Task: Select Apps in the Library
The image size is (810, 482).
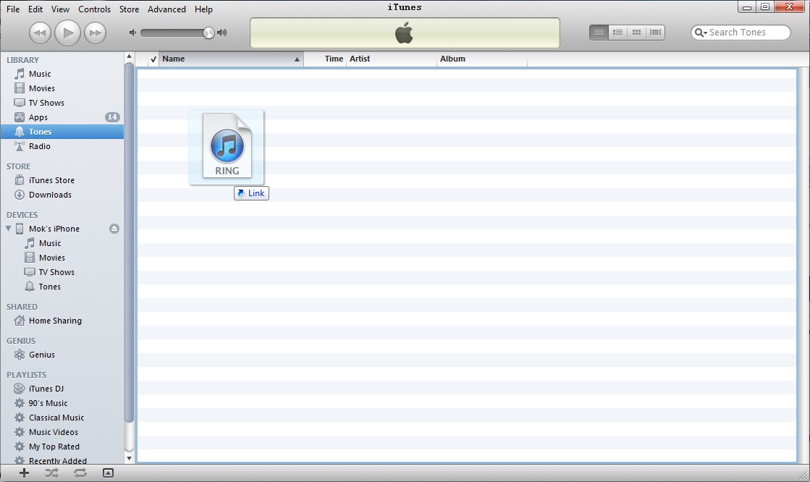Action: coord(62,117)
